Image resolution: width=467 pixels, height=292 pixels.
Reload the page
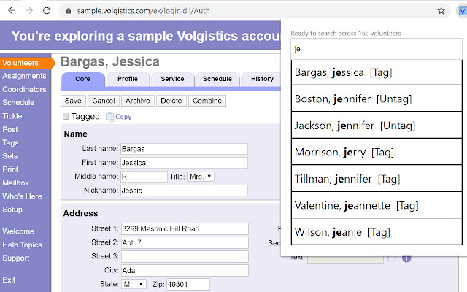click(47, 11)
